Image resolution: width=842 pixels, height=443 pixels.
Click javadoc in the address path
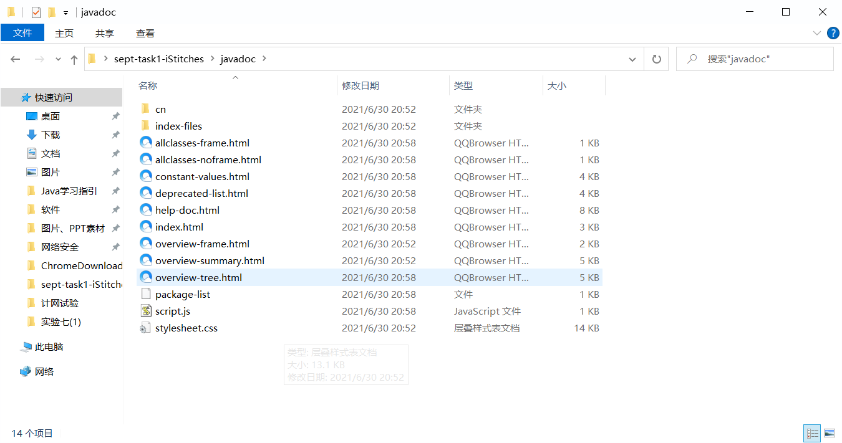point(238,59)
